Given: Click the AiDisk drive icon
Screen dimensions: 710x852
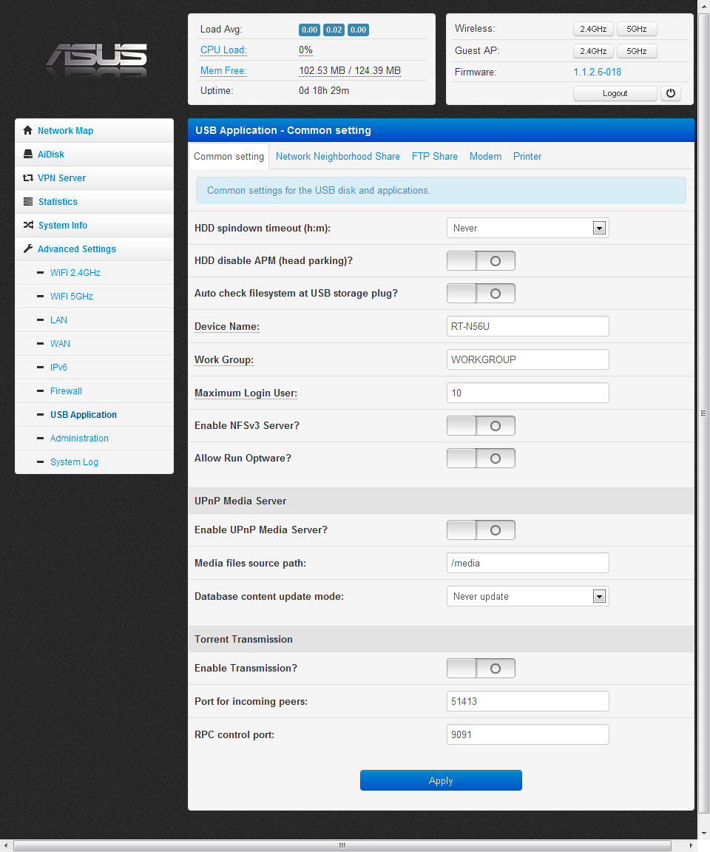Looking at the screenshot, I should 28,155.
